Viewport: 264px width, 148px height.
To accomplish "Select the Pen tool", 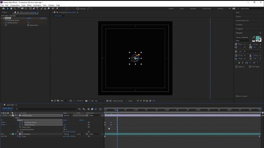I will 34,8.
